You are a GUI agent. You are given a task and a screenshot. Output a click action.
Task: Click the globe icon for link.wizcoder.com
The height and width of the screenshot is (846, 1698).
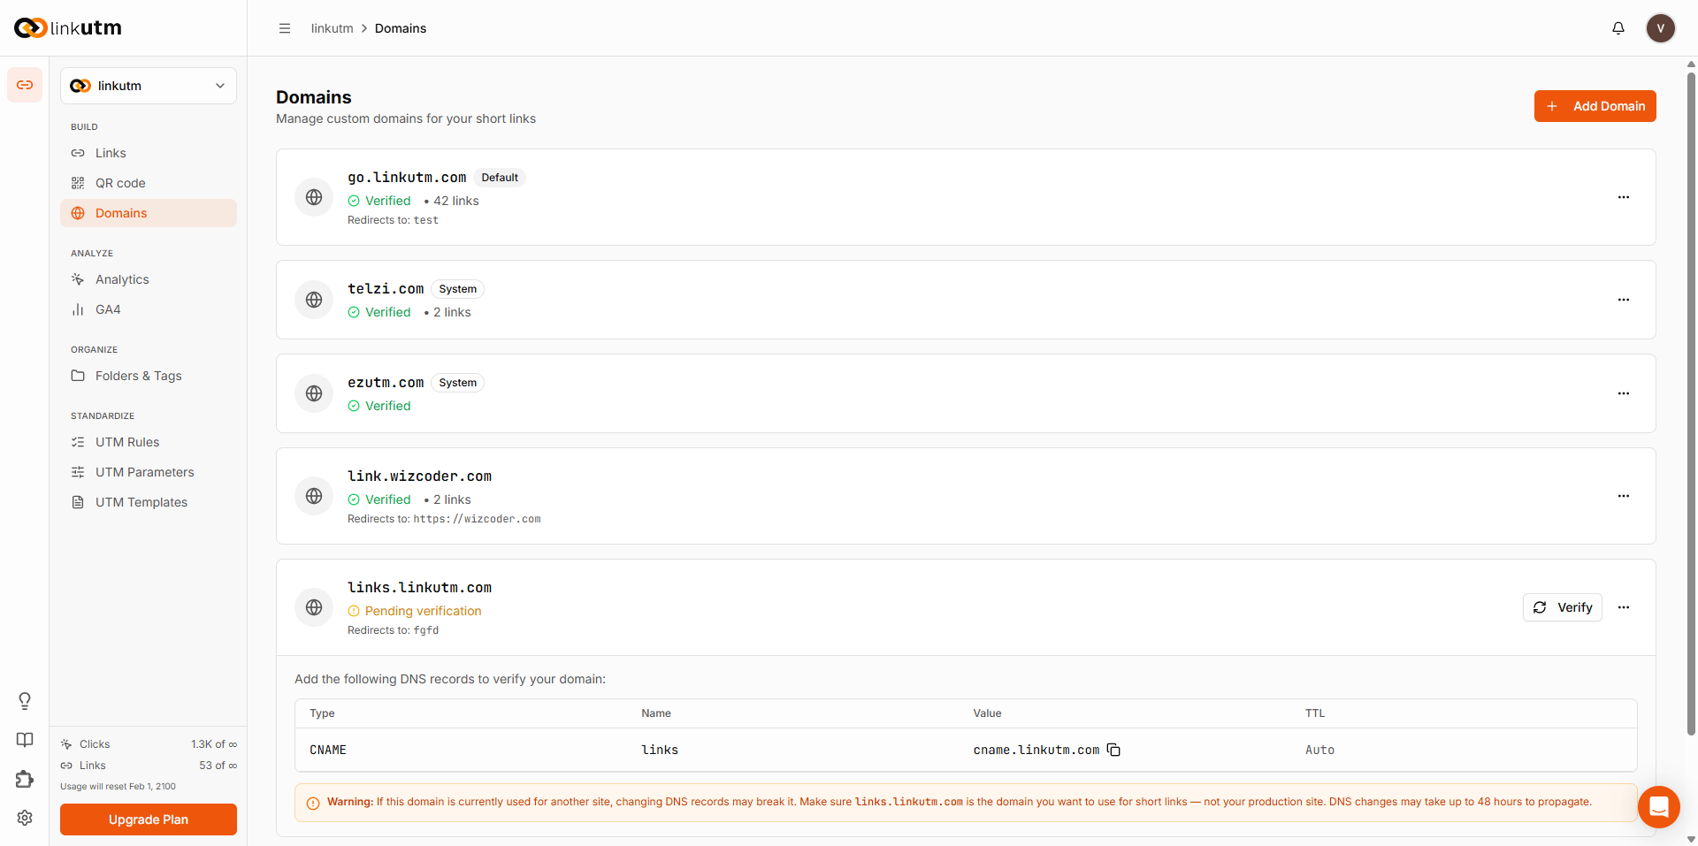(x=314, y=496)
